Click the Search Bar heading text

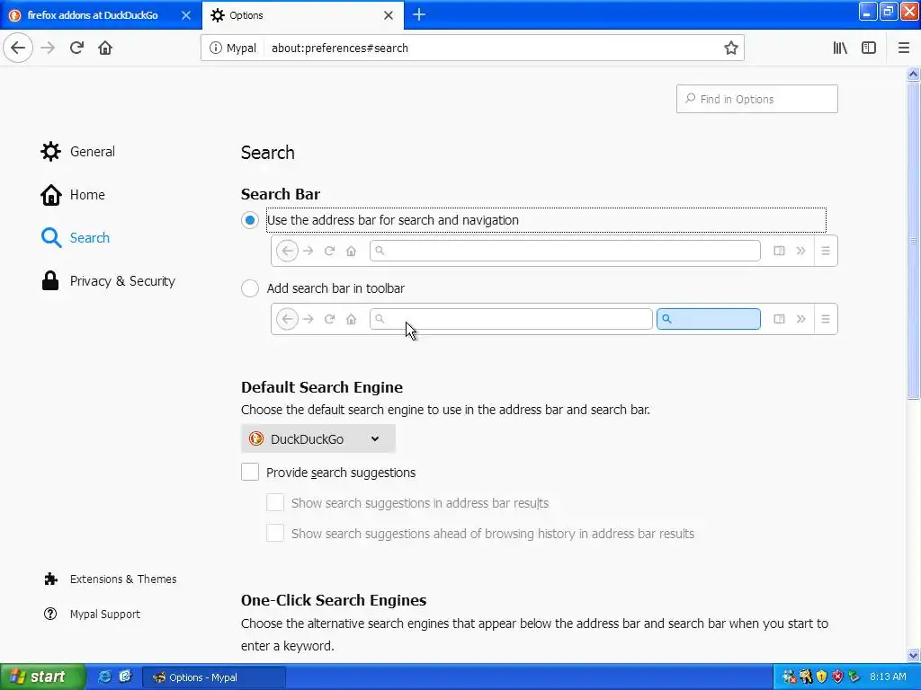(x=281, y=194)
